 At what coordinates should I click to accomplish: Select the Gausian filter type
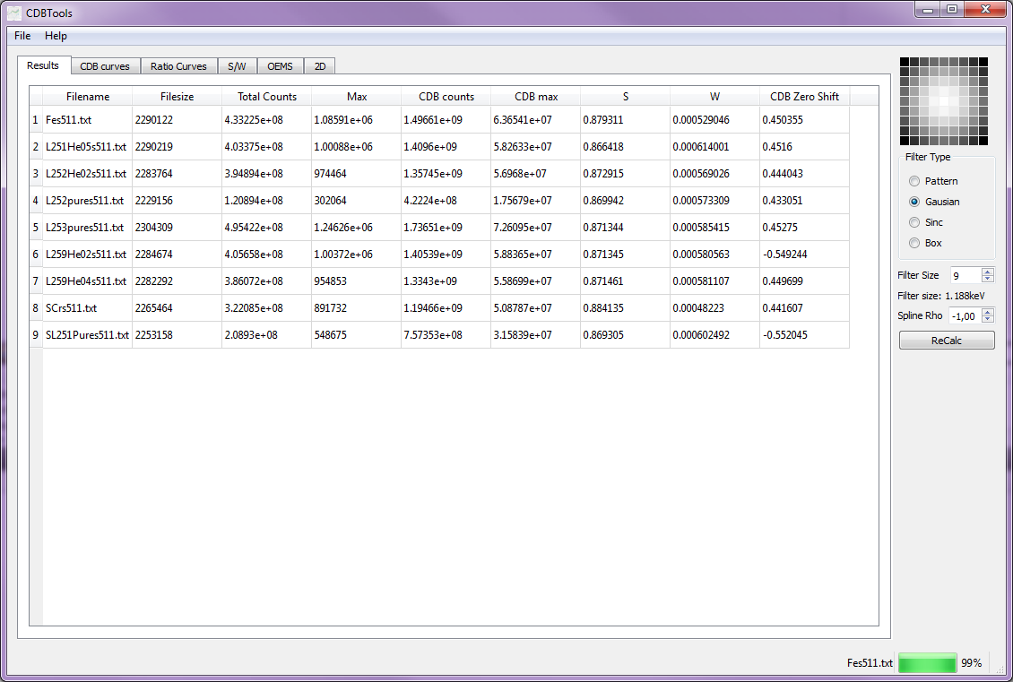(x=934, y=202)
